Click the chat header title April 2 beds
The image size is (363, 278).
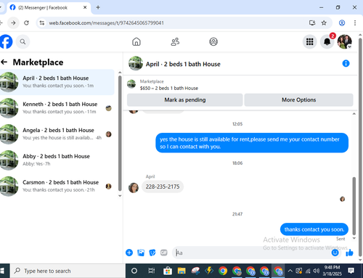tap(183, 64)
